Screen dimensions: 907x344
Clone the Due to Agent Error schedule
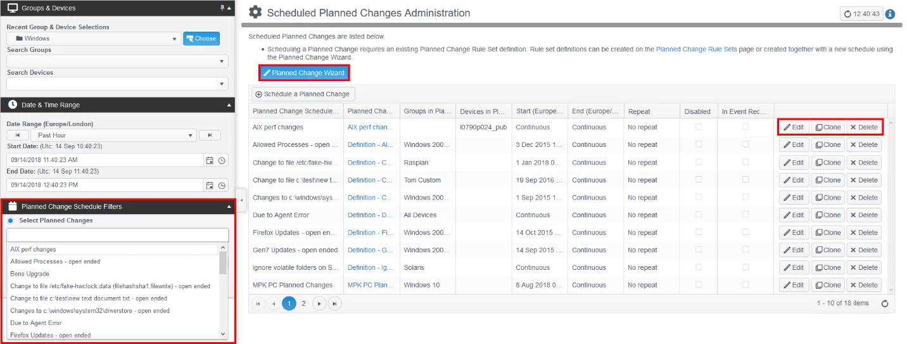click(x=828, y=215)
